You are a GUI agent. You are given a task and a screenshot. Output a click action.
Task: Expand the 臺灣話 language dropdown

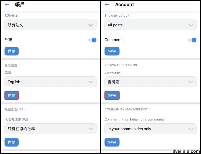150,82
